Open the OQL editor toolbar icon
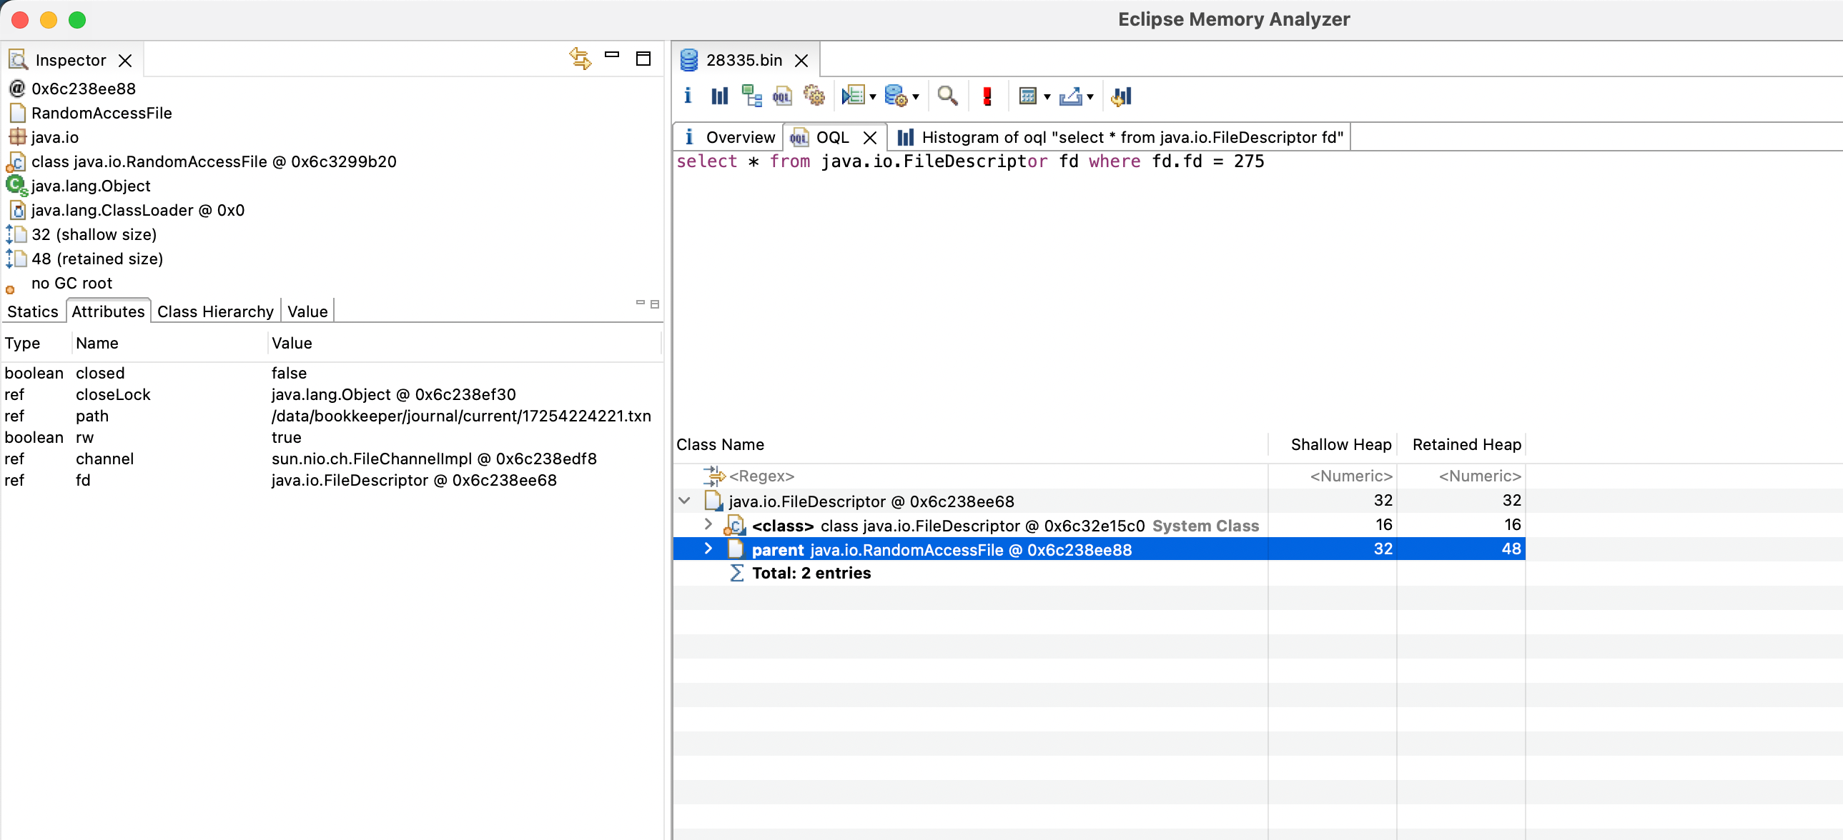 (782, 96)
